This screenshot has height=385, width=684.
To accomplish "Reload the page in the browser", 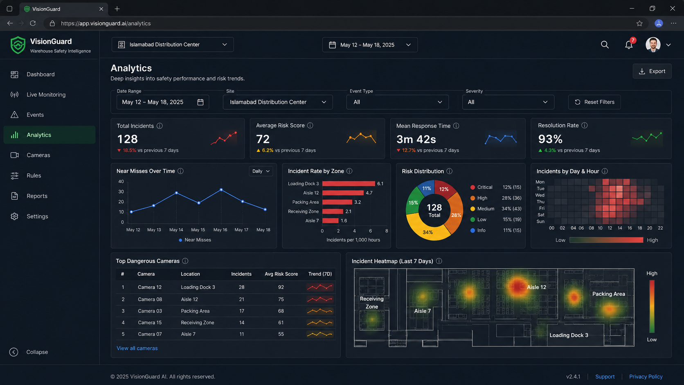I will tap(33, 23).
